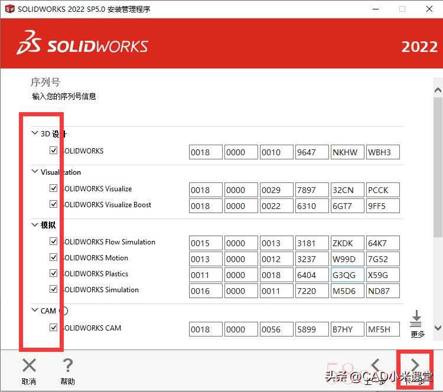Viewport: 443px width, 392px height.
Task: Click the SOLIDWORKS logo in the red banner
Action: coord(83,46)
